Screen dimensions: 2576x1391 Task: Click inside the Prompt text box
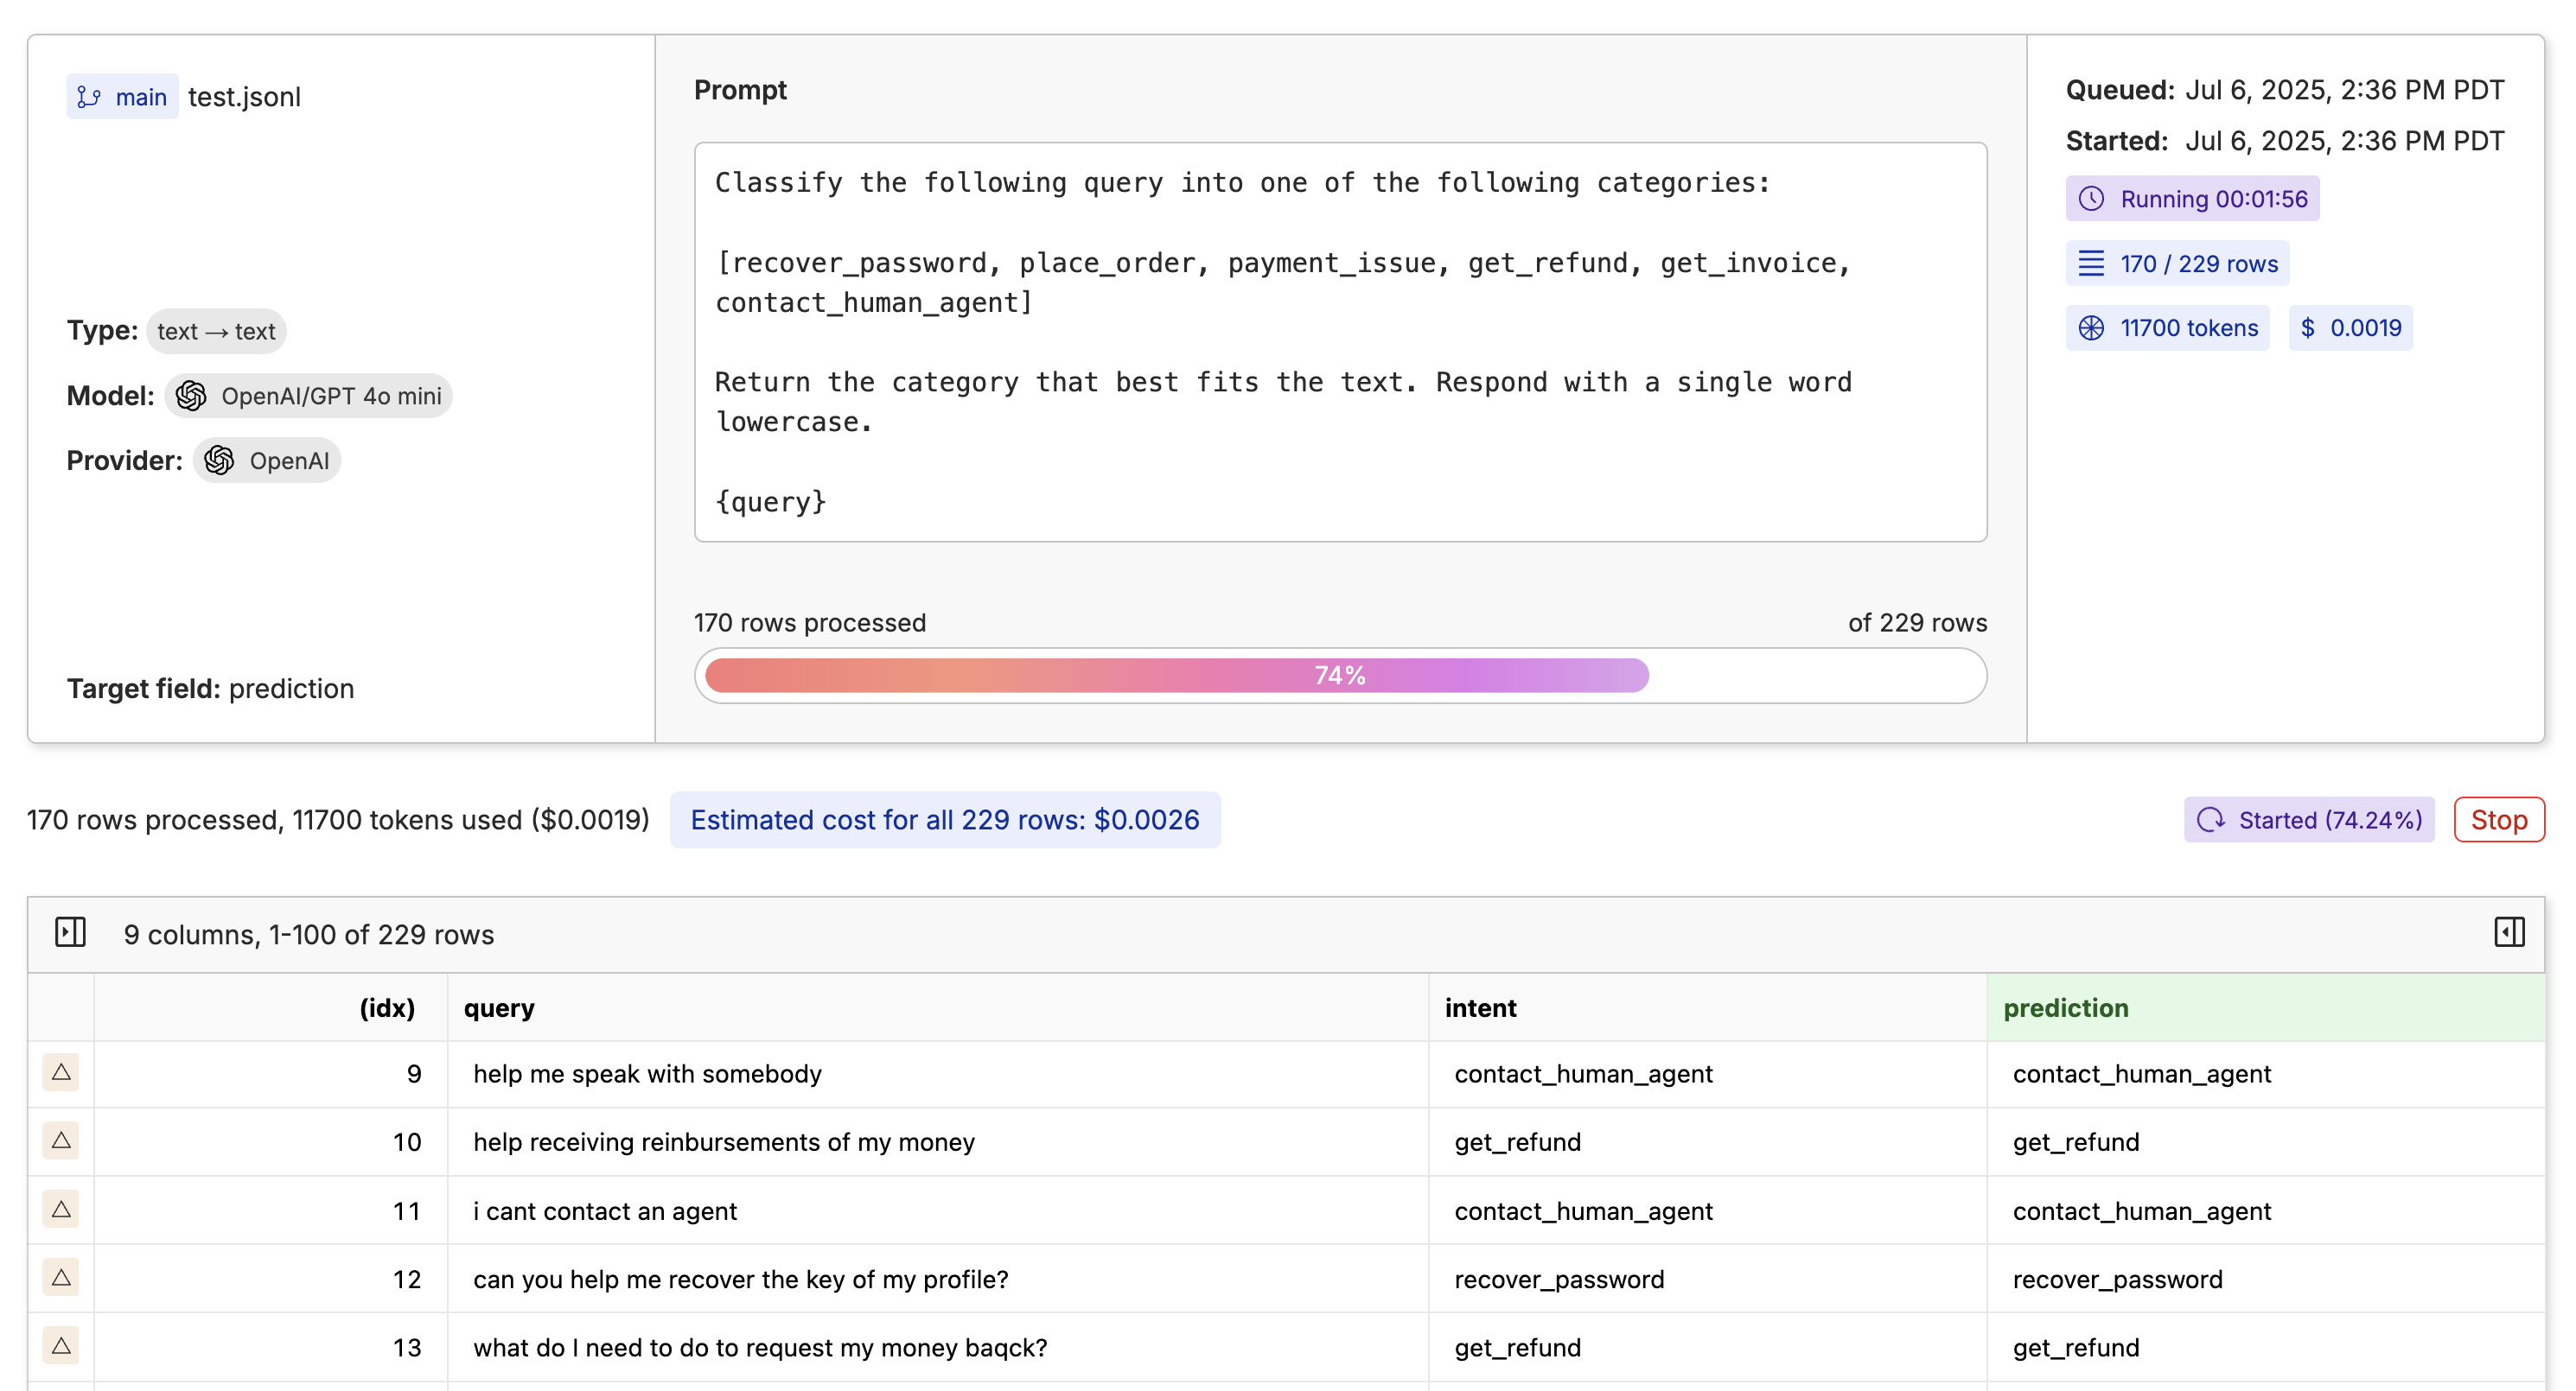pyautogui.click(x=1340, y=342)
